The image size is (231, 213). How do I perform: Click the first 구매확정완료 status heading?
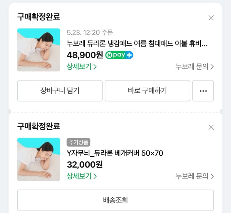point(39,17)
